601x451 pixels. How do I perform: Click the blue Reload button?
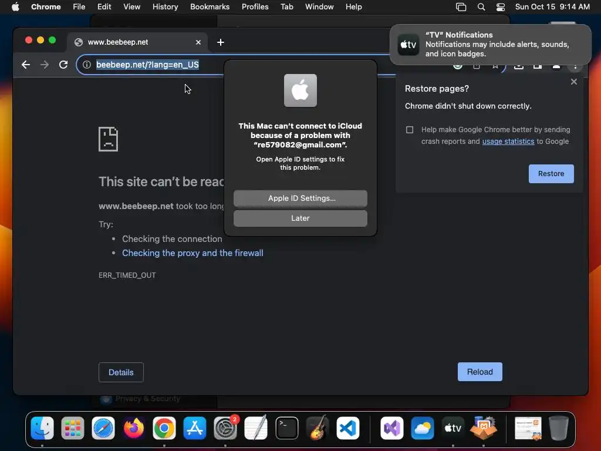480,372
